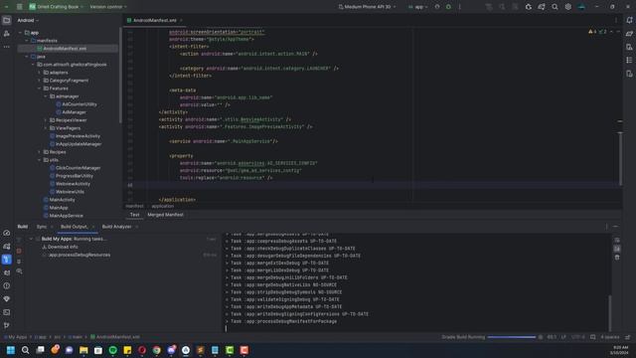Open Version Control git branch icon
636x358 pixels.
[x=7, y=325]
